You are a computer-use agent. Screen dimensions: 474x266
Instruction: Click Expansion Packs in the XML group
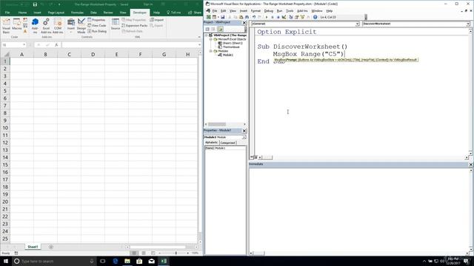(135, 26)
